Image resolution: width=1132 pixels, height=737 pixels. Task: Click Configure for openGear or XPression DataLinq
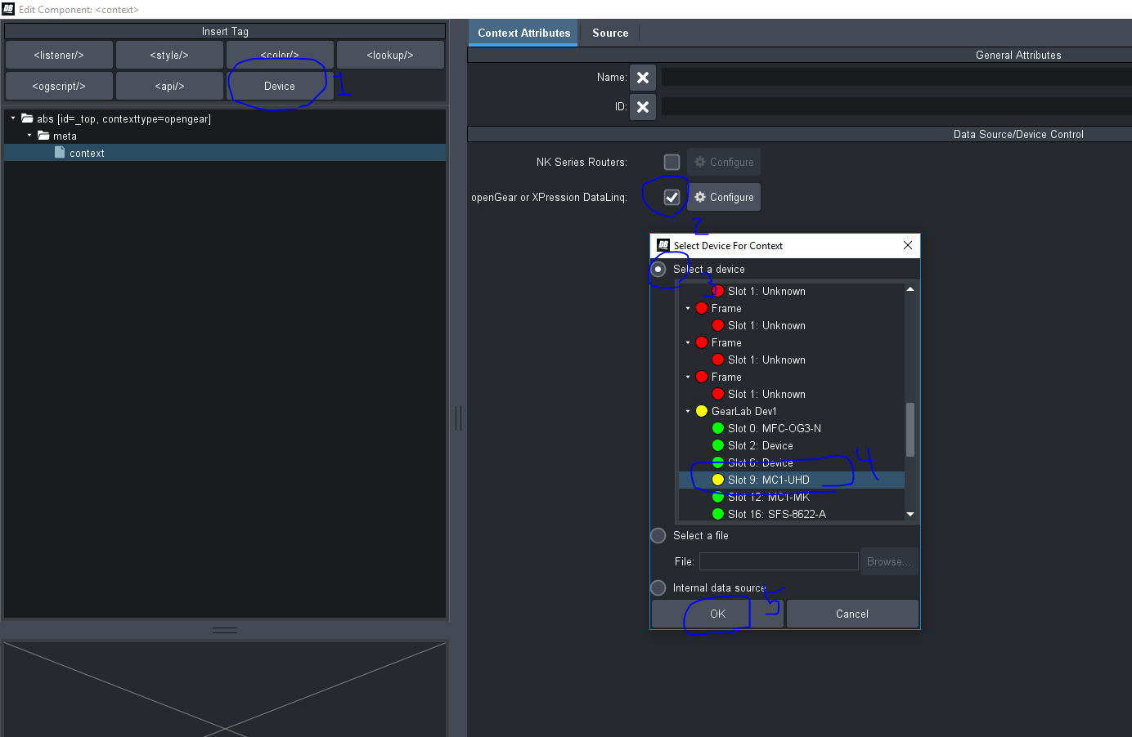(x=724, y=197)
